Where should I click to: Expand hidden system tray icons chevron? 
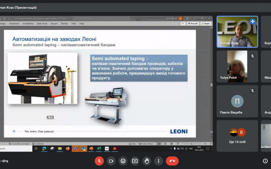(x=171, y=149)
